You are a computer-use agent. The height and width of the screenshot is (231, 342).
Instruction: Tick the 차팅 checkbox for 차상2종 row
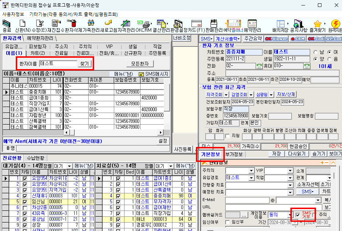(25, 208)
